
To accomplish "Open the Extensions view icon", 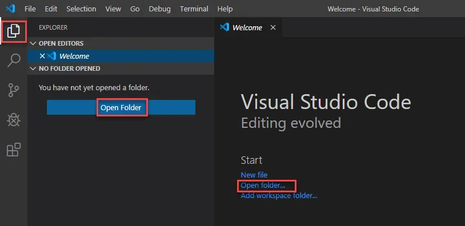I will 14,150.
